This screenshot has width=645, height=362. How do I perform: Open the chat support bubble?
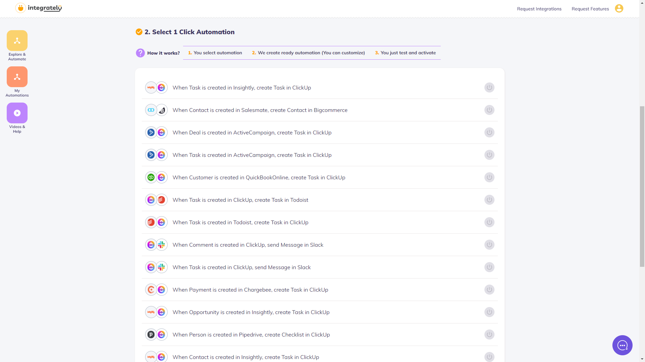point(622,345)
